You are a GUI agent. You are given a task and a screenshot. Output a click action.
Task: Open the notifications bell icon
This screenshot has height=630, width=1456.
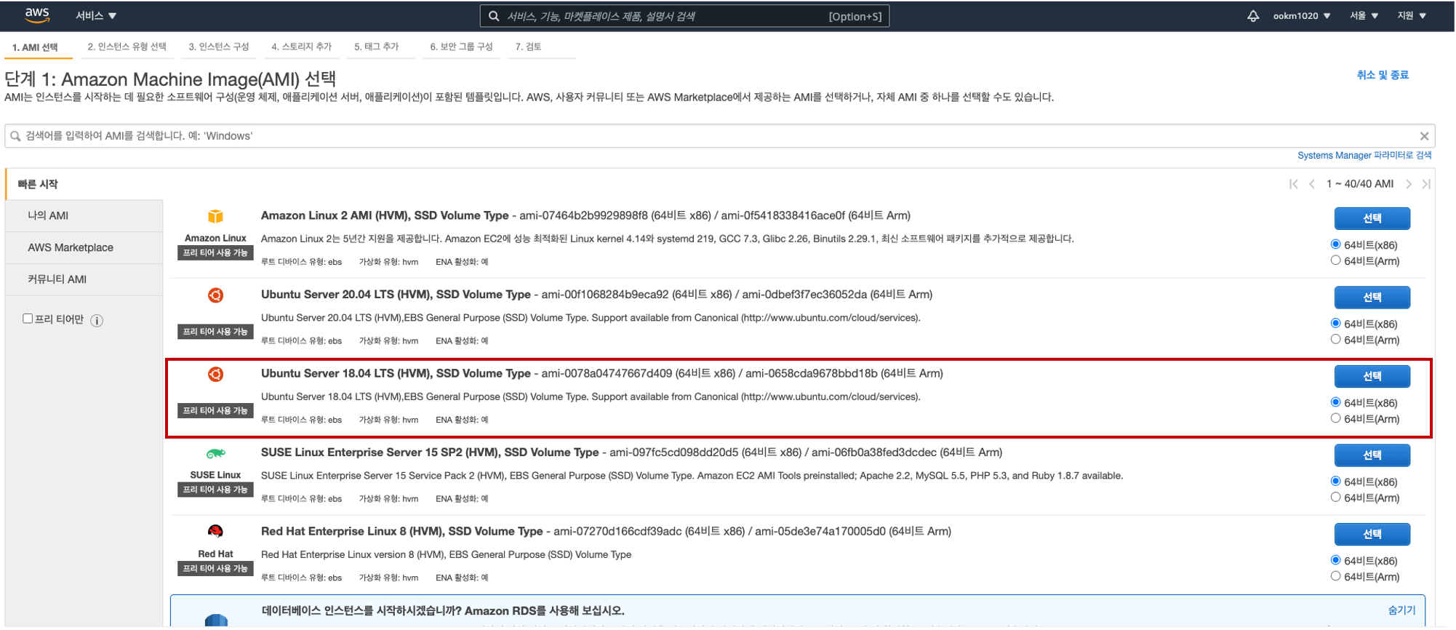click(x=1253, y=16)
